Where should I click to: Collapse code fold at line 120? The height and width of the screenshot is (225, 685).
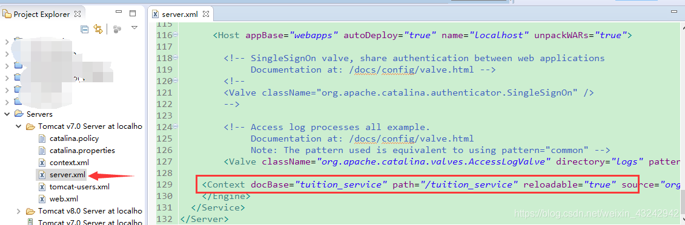tap(176, 80)
